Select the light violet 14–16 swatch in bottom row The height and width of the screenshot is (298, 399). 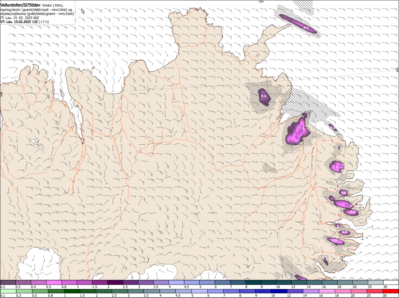click(311, 291)
